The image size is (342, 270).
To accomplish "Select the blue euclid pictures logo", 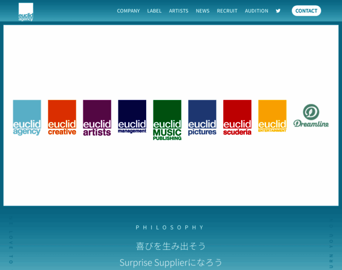I will pyautogui.click(x=202, y=118).
